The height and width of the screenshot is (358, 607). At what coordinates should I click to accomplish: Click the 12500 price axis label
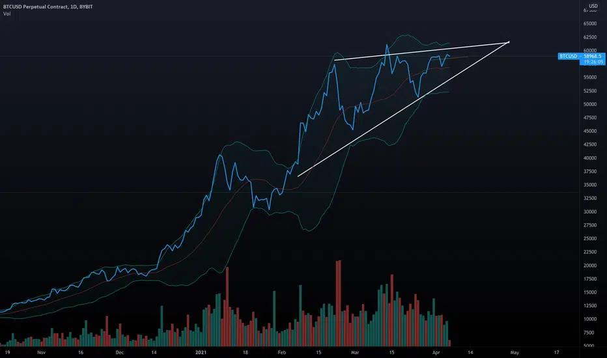coord(590,306)
